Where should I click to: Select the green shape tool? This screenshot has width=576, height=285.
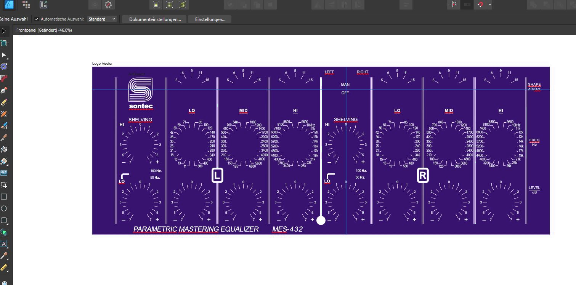(x=4, y=232)
